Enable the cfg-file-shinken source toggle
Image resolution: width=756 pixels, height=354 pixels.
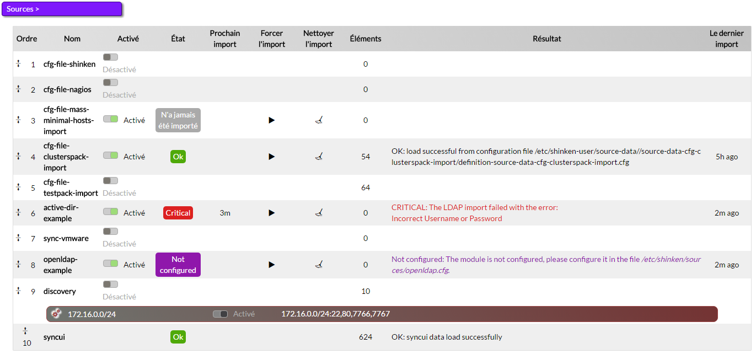[110, 57]
